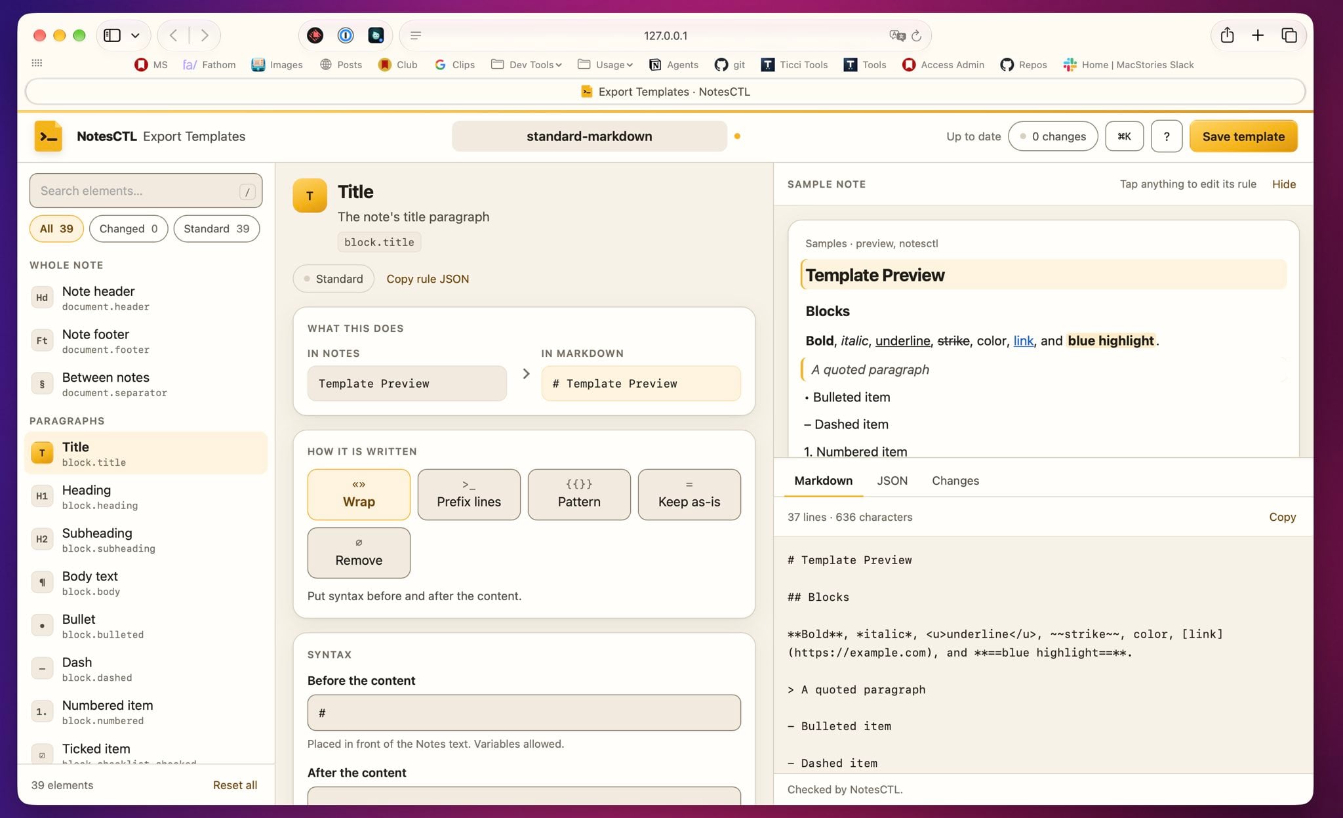Viewport: 1343px width, 818px height.
Task: Click the bullet dot icon for Bullet
Action: [42, 626]
